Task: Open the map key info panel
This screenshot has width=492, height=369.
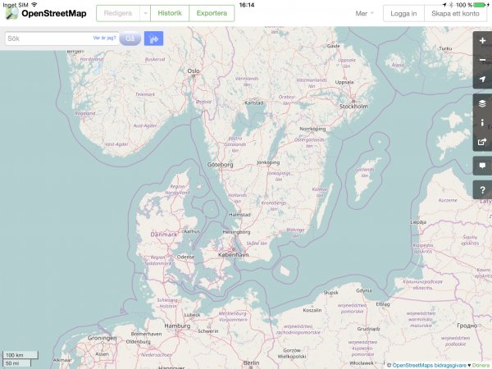Action: point(482,123)
